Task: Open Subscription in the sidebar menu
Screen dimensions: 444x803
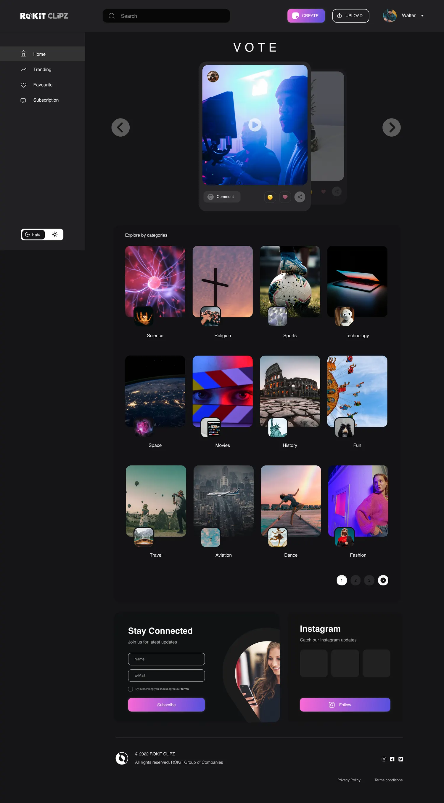Action: pos(42,100)
